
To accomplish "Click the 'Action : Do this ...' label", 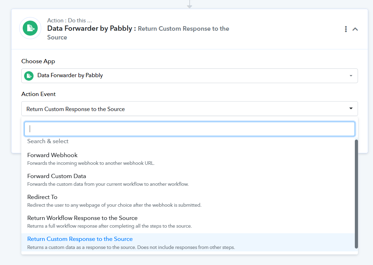I will (x=70, y=21).
